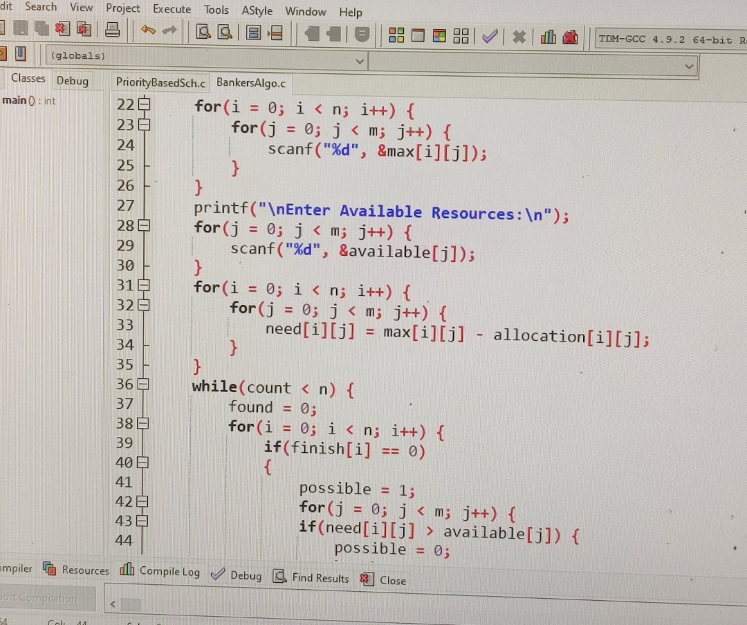Open the Project menu

click(123, 8)
